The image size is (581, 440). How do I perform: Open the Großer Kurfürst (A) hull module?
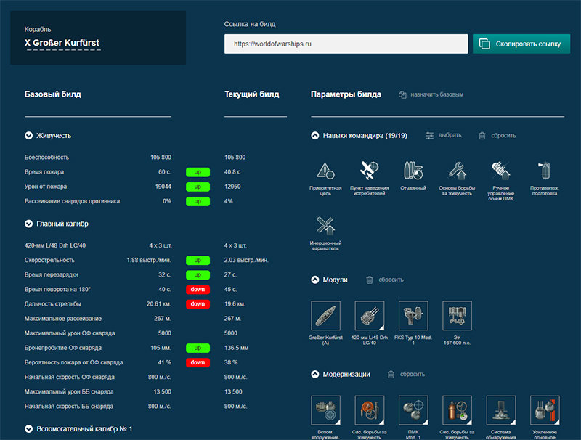(x=325, y=316)
